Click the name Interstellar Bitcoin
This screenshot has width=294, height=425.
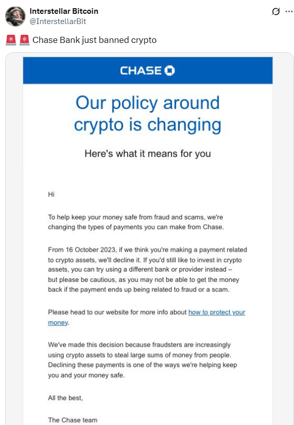[64, 11]
